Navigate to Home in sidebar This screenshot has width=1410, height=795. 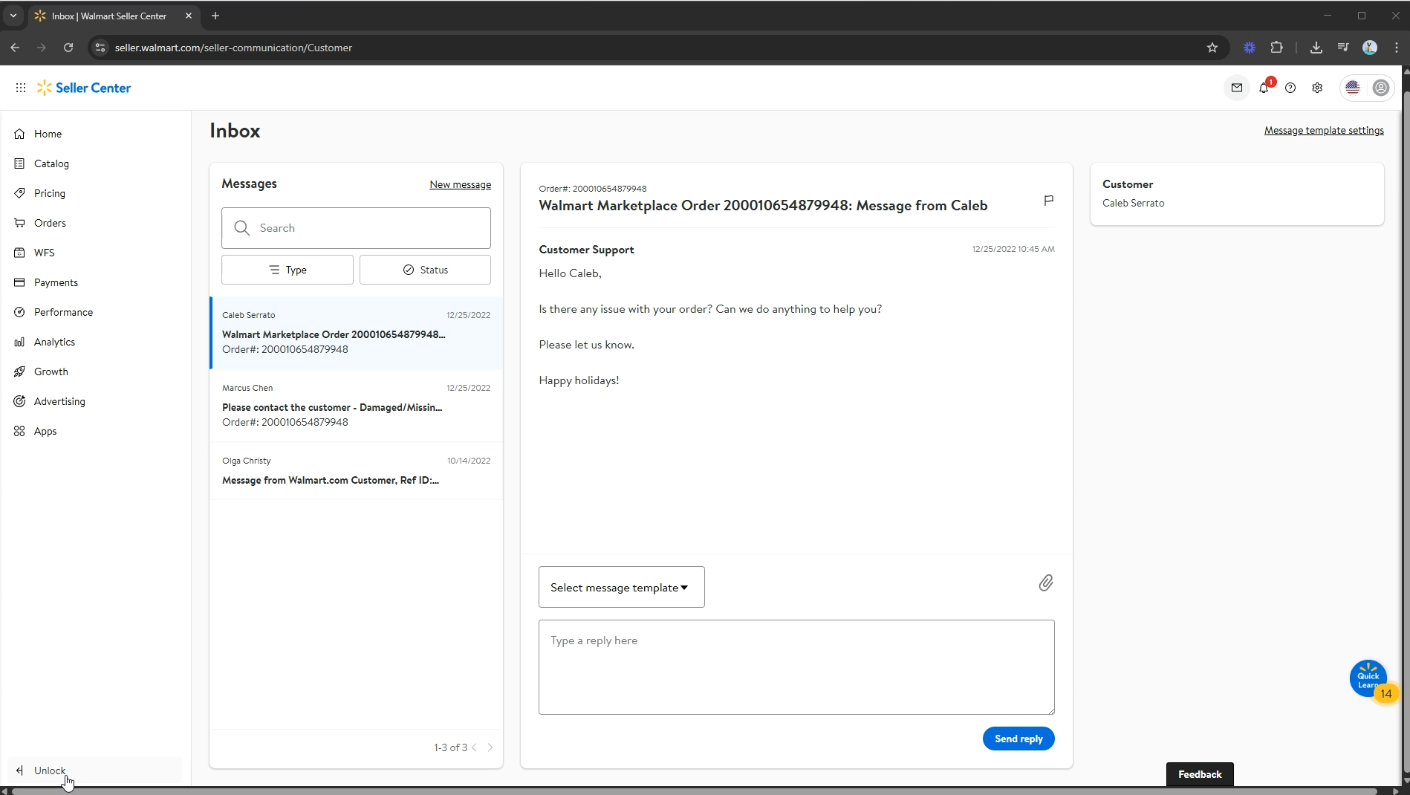click(48, 134)
